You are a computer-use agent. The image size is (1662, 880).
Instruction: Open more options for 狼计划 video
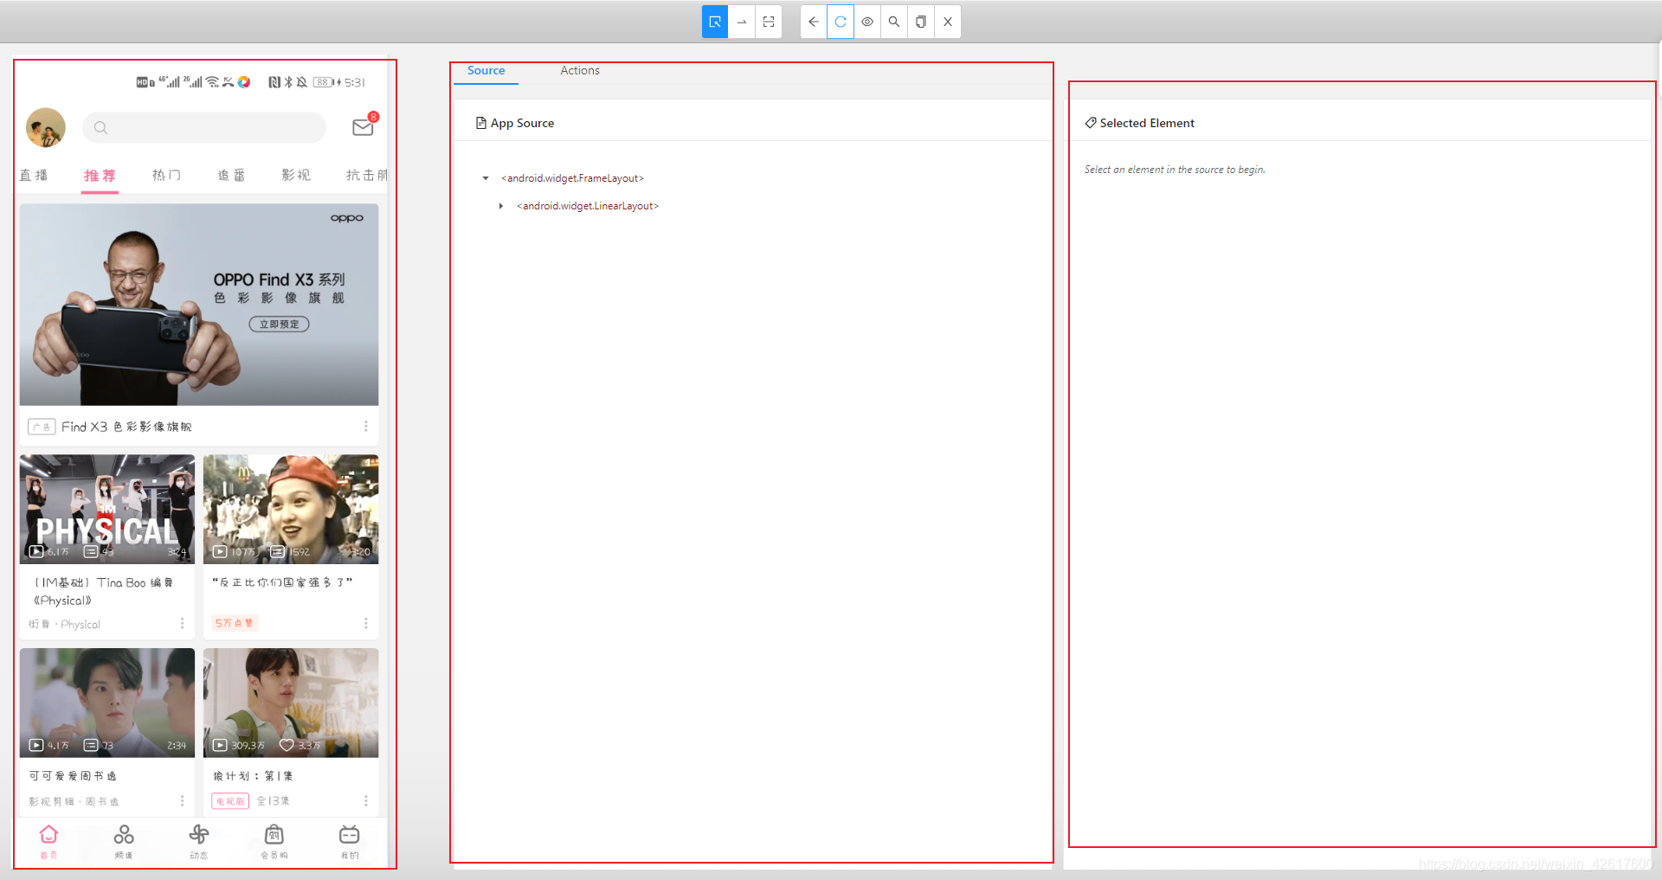point(365,801)
